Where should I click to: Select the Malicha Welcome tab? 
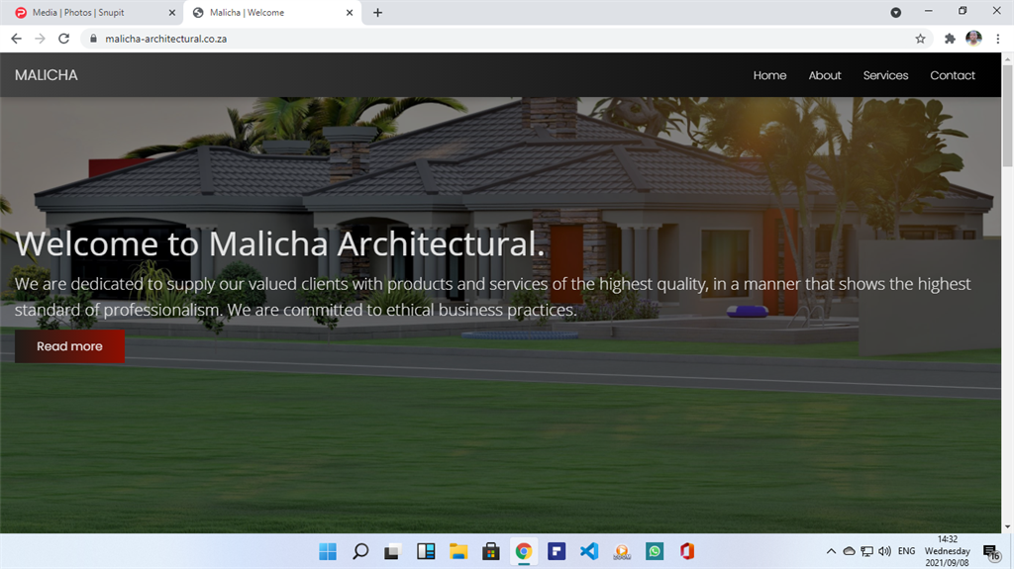271,12
